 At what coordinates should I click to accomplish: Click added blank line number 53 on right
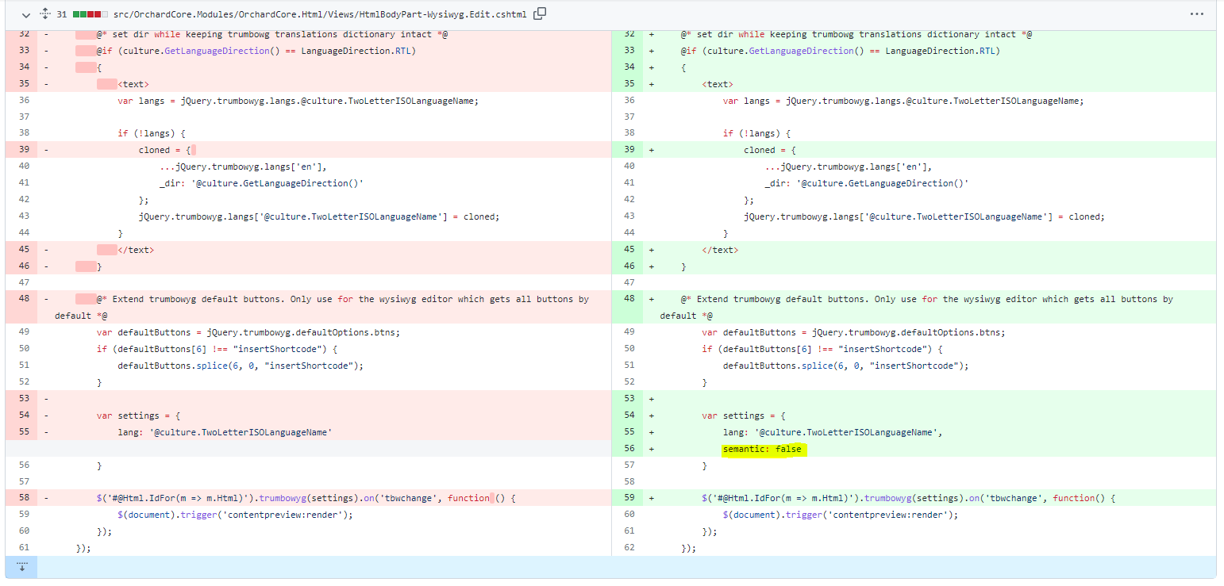click(630, 399)
